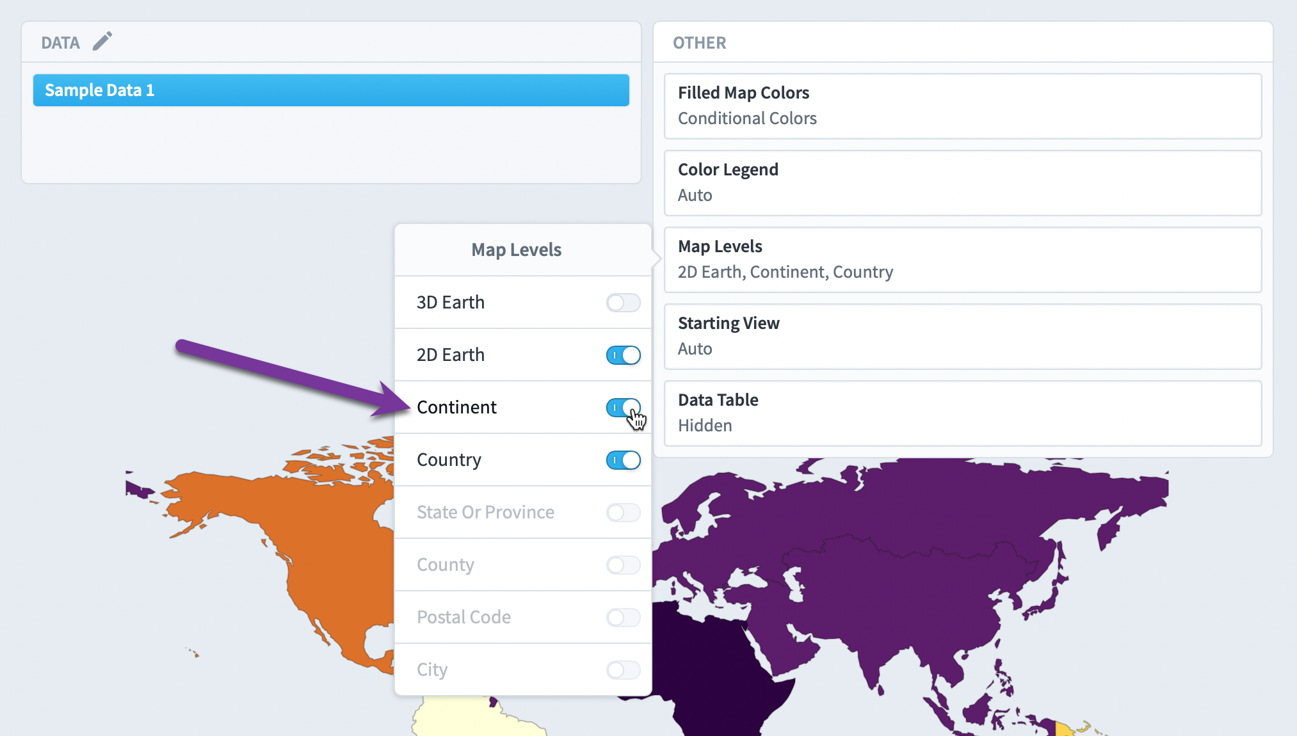1297x736 pixels.
Task: Turn off the 2D Earth toggle
Action: tap(623, 355)
